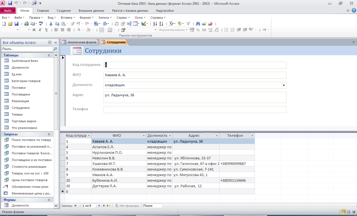This screenshot has height=216, width=357.
Task: Collapse navigation pane with double chevron
Action: (x=56, y=42)
